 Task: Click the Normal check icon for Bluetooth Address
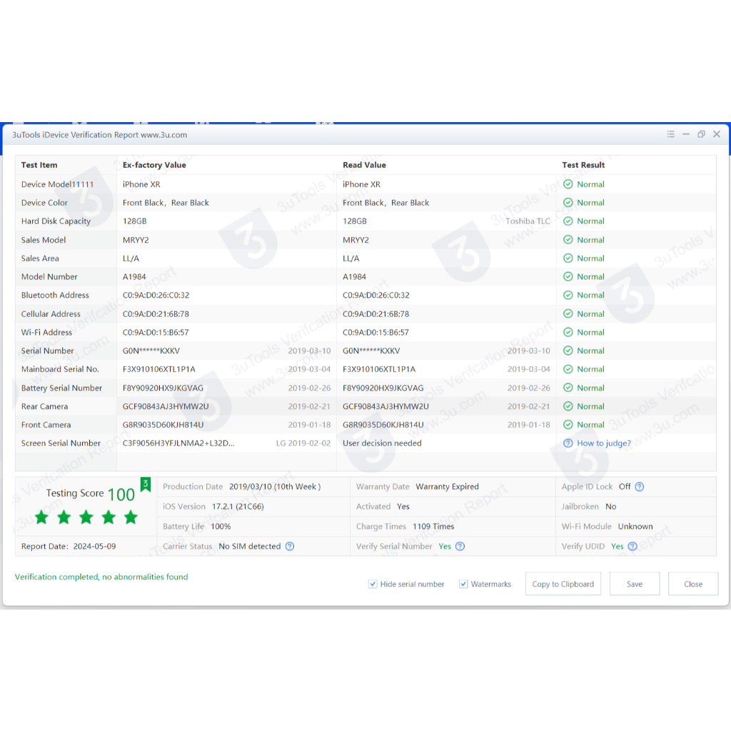(x=568, y=295)
